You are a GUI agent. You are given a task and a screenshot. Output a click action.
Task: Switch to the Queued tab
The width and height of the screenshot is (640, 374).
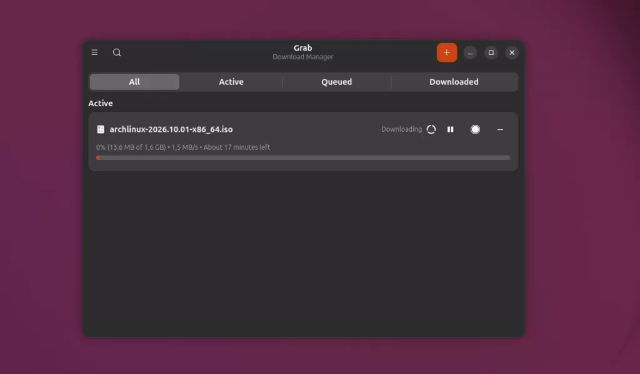[x=336, y=82]
